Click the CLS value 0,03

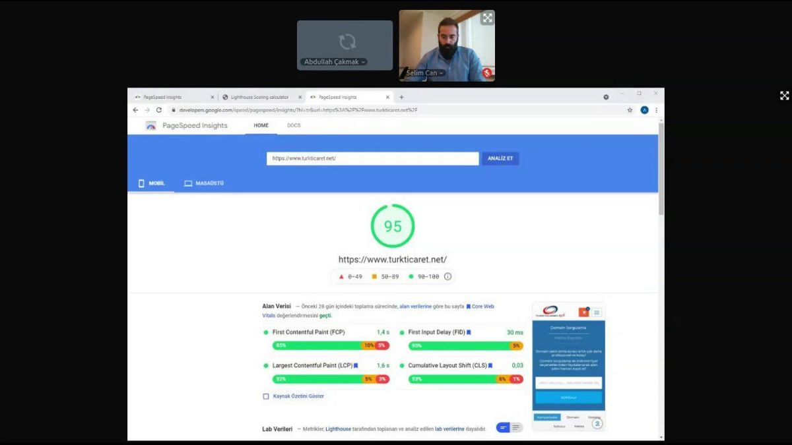517,365
